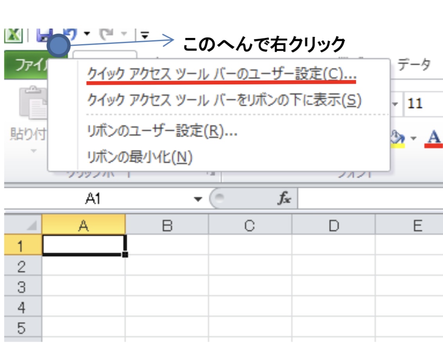Image resolution: width=443 pixels, height=343 pixels.
Task: Click the fx insert function icon
Action: point(284,199)
